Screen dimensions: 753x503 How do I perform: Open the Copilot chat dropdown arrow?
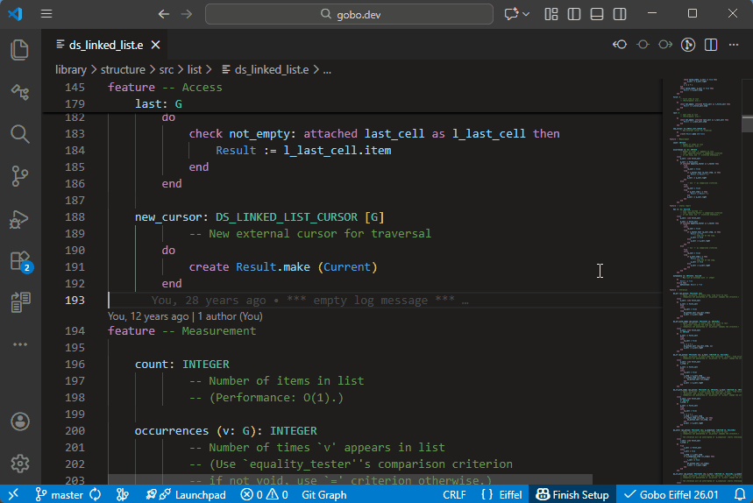(x=526, y=14)
